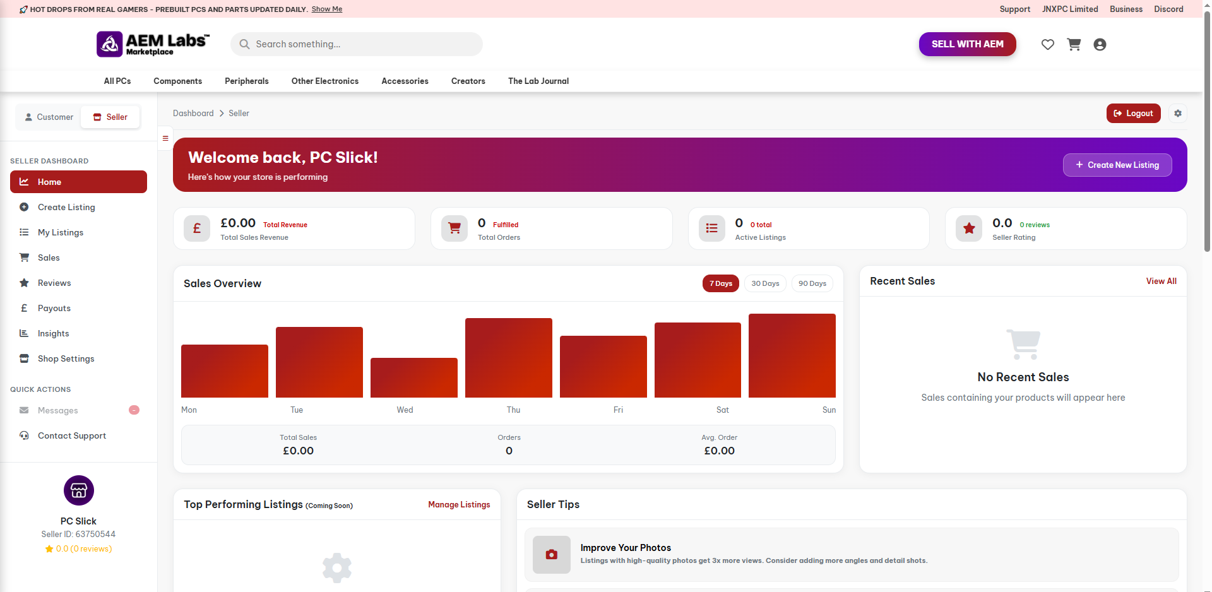The height and width of the screenshot is (592, 1212).
Task: Select the 90 Days sales filter
Action: click(x=812, y=283)
